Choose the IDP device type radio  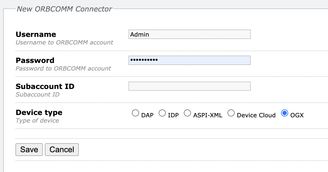pos(162,113)
